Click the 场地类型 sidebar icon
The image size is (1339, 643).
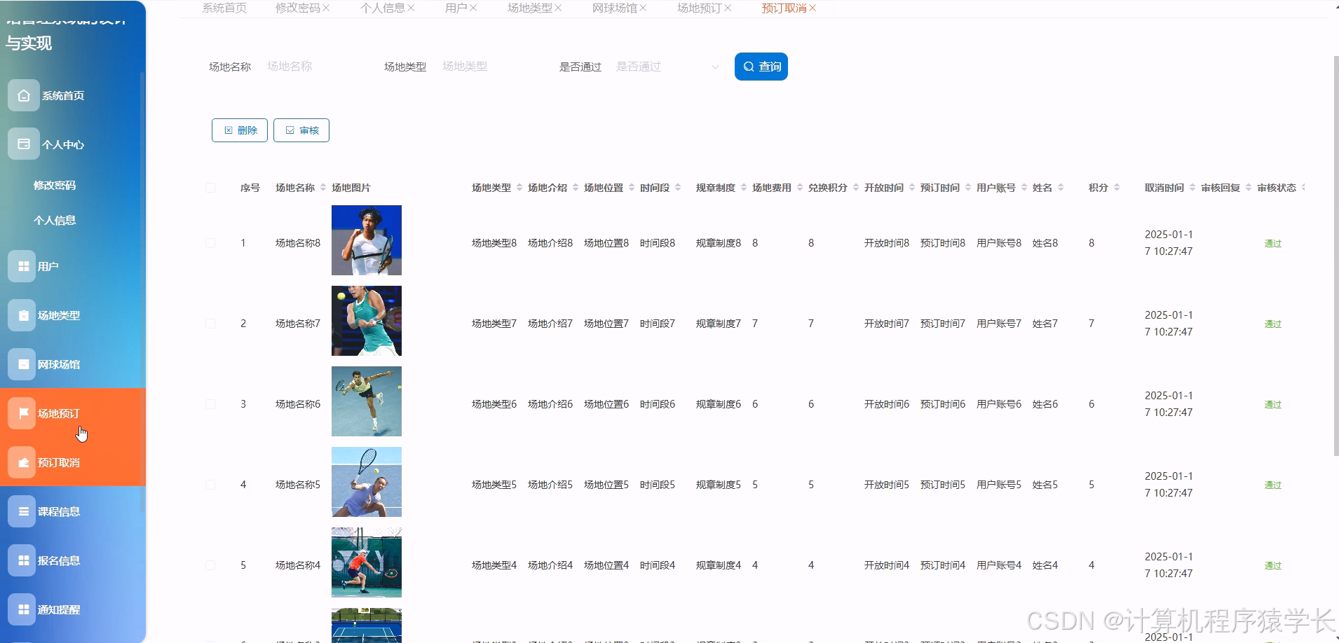[x=21, y=314]
